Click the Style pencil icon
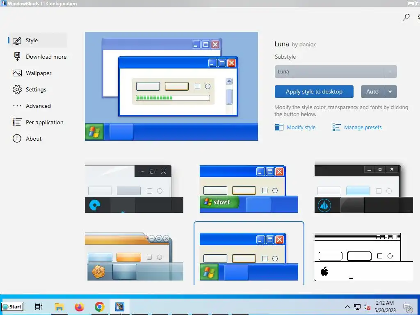 (17, 41)
